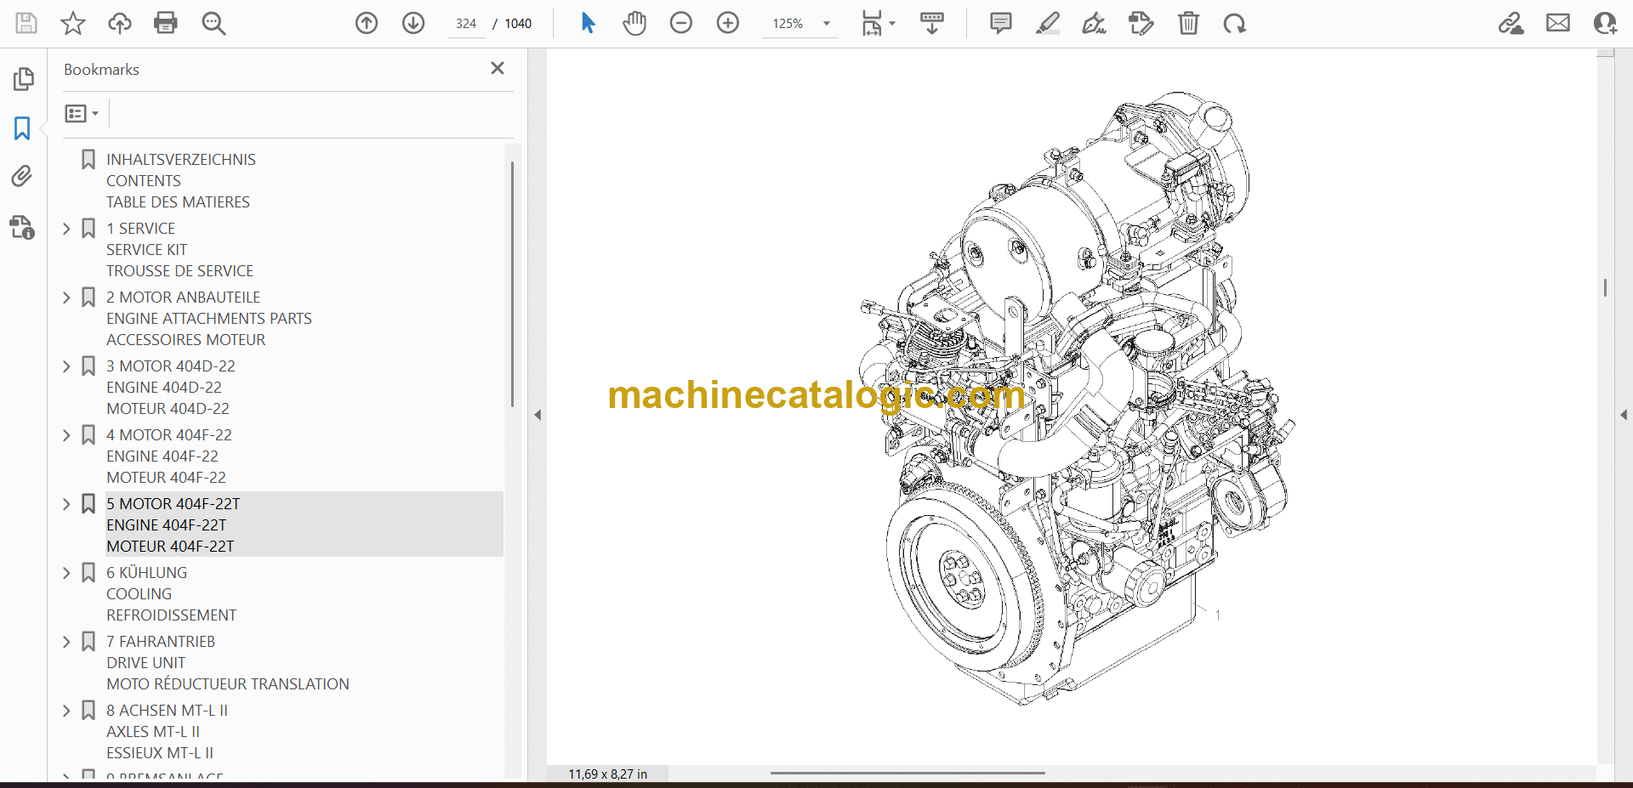This screenshot has height=788, width=1633.
Task: Click the zoom in plus button
Action: tap(728, 23)
